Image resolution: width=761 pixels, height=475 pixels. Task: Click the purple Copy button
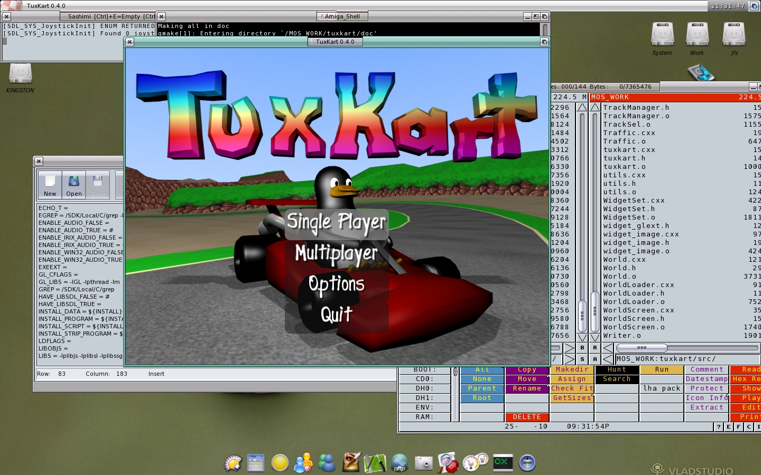(527, 370)
